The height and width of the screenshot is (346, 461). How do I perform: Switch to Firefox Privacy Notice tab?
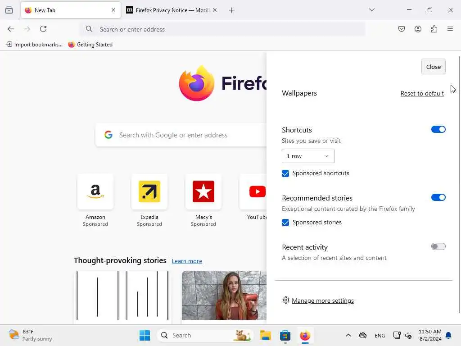[172, 10]
